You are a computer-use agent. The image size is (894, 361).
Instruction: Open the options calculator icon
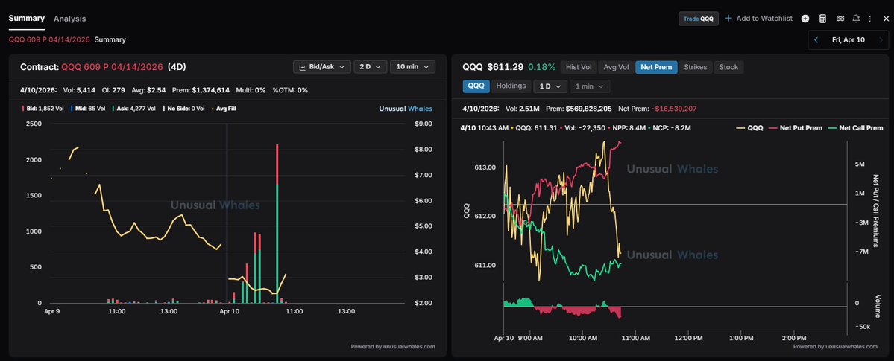822,19
